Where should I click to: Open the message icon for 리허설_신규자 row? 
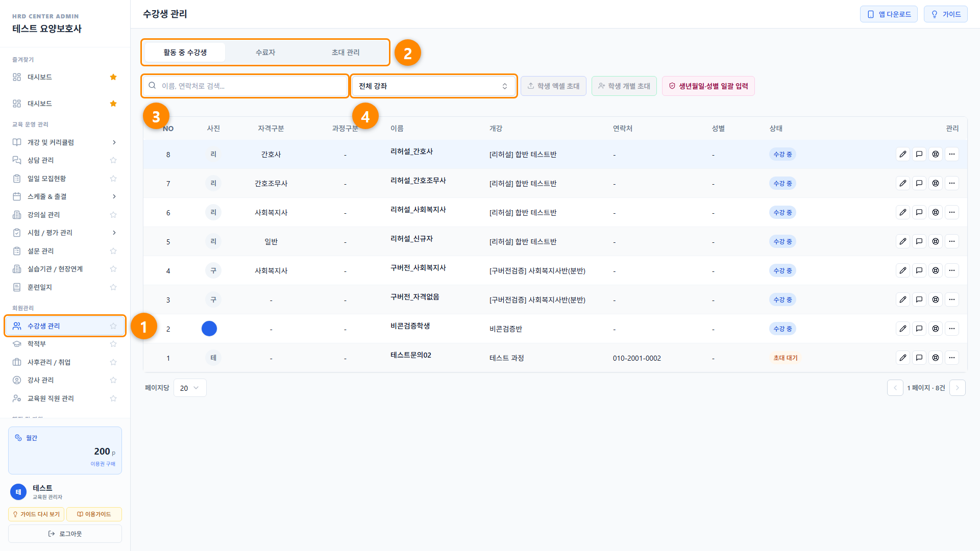click(x=919, y=241)
